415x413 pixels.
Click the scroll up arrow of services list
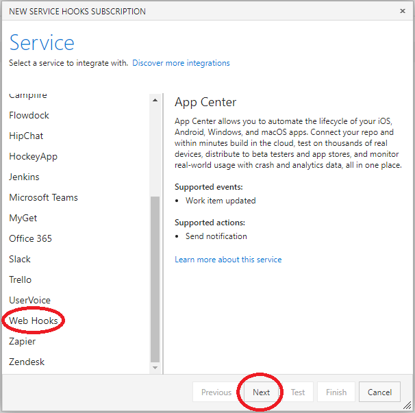click(x=155, y=100)
